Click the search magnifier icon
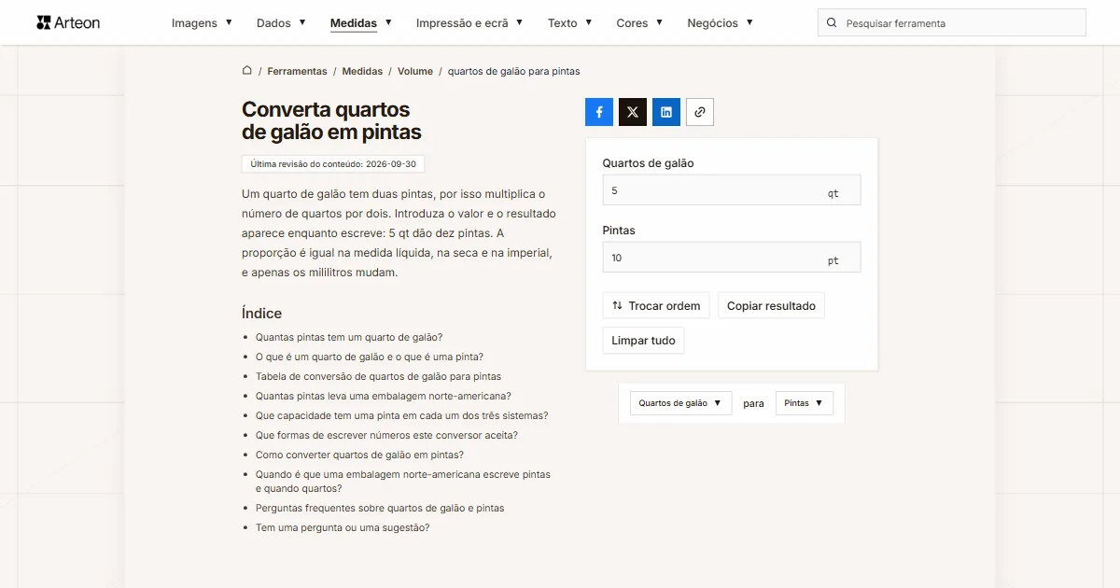Image resolution: width=1120 pixels, height=588 pixels. click(832, 22)
